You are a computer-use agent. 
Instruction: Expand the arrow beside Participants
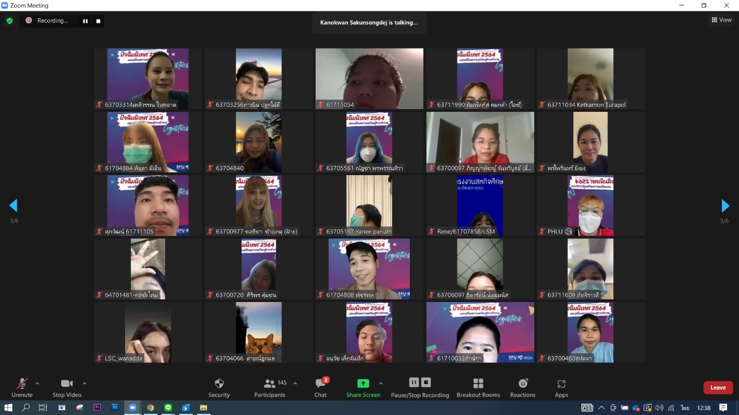pyautogui.click(x=295, y=384)
